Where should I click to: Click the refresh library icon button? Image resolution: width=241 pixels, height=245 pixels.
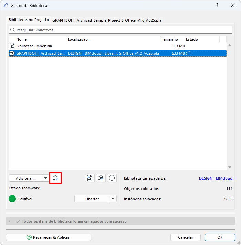(x=101, y=178)
